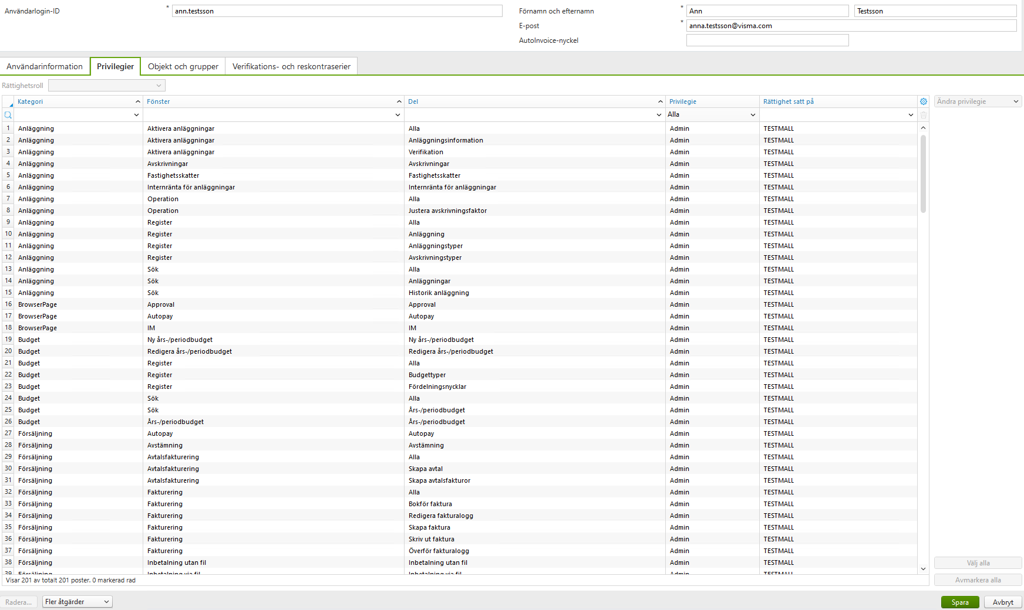Screen dimensions: 1024x610
Task: Click the Välj alla button
Action: click(978, 562)
